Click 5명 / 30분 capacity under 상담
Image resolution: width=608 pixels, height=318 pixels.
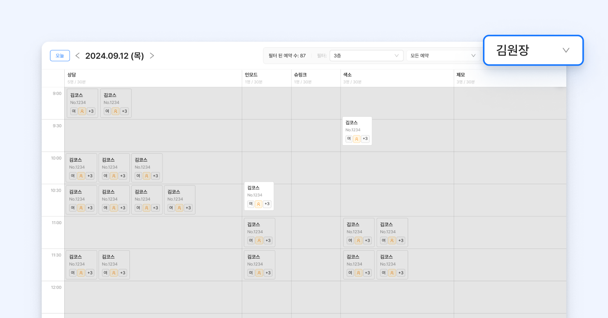point(76,82)
